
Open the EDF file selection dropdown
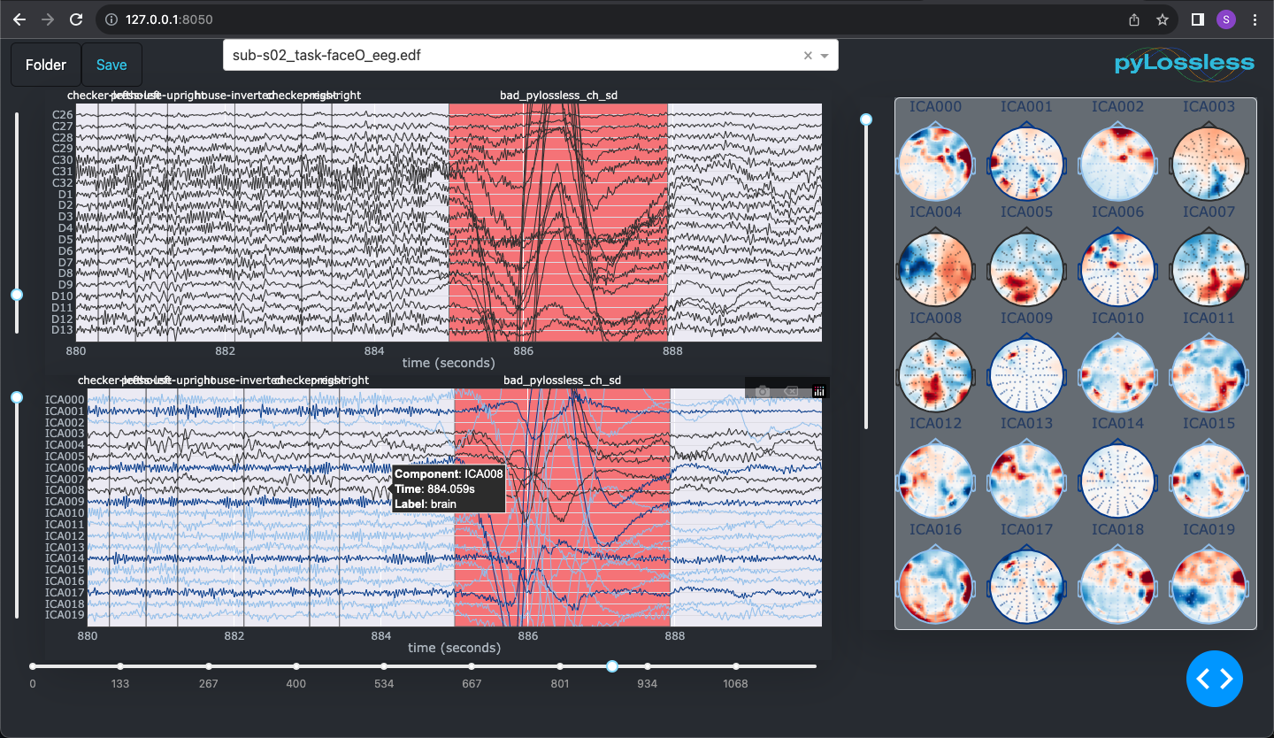pyautogui.click(x=824, y=55)
